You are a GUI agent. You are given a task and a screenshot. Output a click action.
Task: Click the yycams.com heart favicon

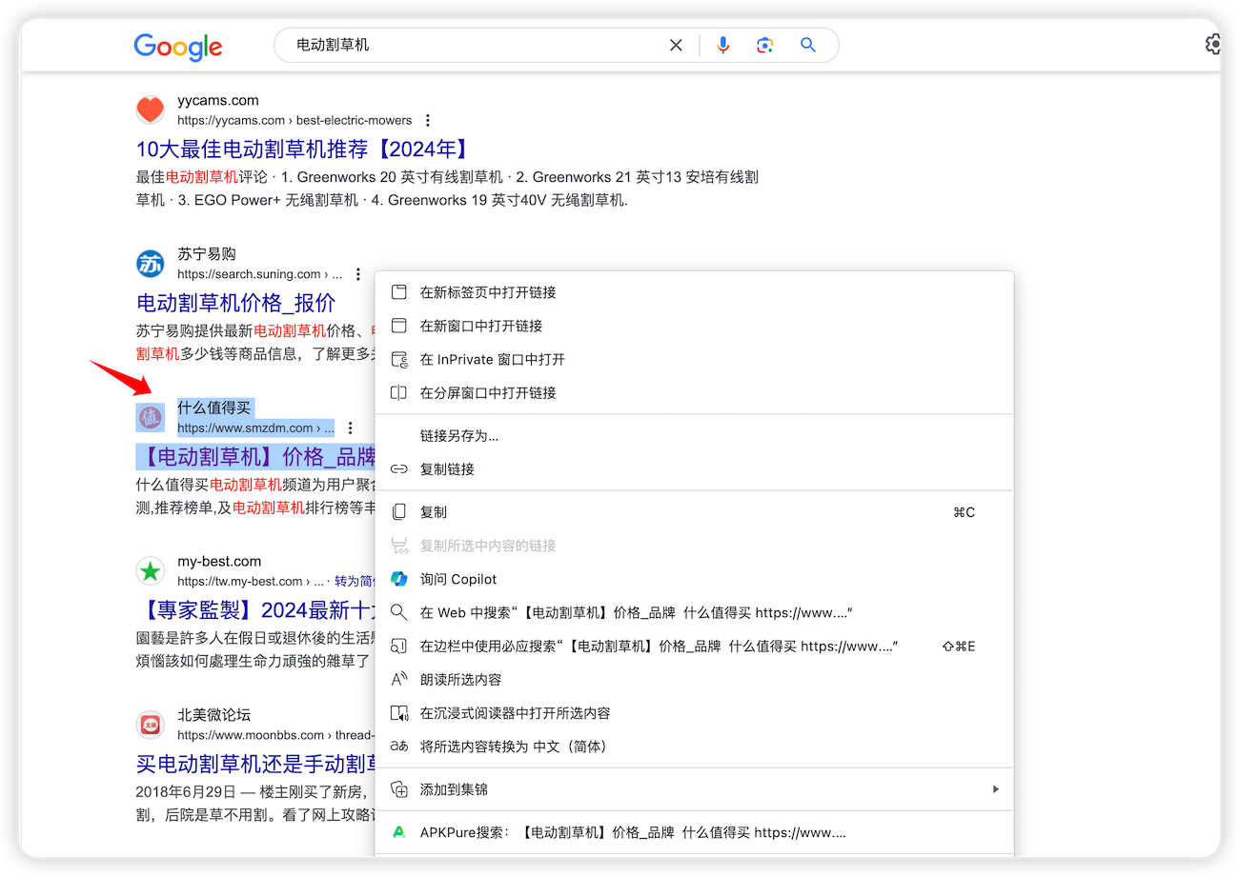(150, 110)
